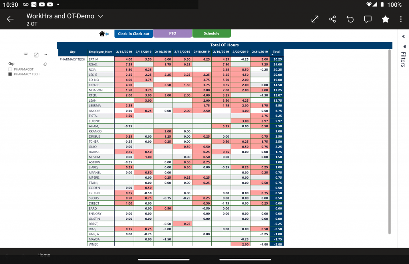The image size is (409, 264).
Task: Reset the report with the undo icon
Action: (350, 19)
